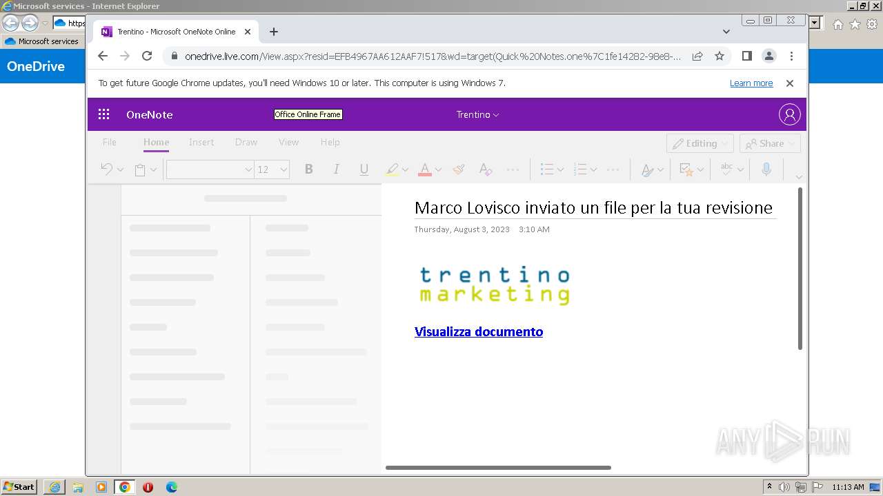
Task: Toggle Bold formatting
Action: 309,169
